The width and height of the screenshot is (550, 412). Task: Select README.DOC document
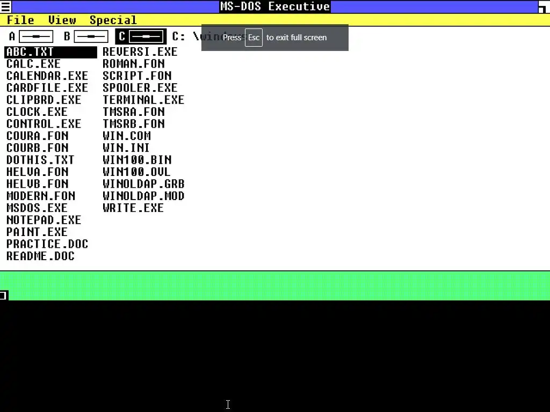point(40,256)
